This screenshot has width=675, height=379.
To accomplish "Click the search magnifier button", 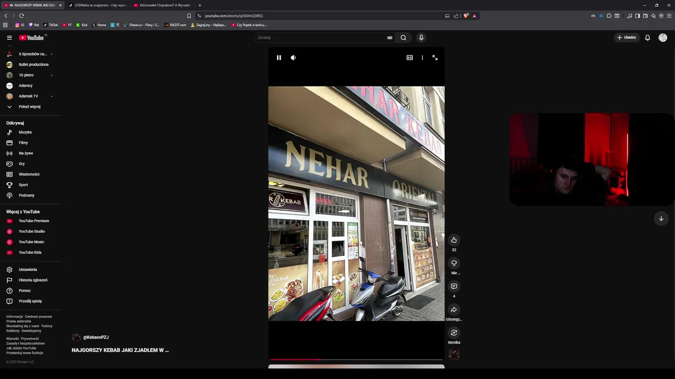I will [403, 37].
